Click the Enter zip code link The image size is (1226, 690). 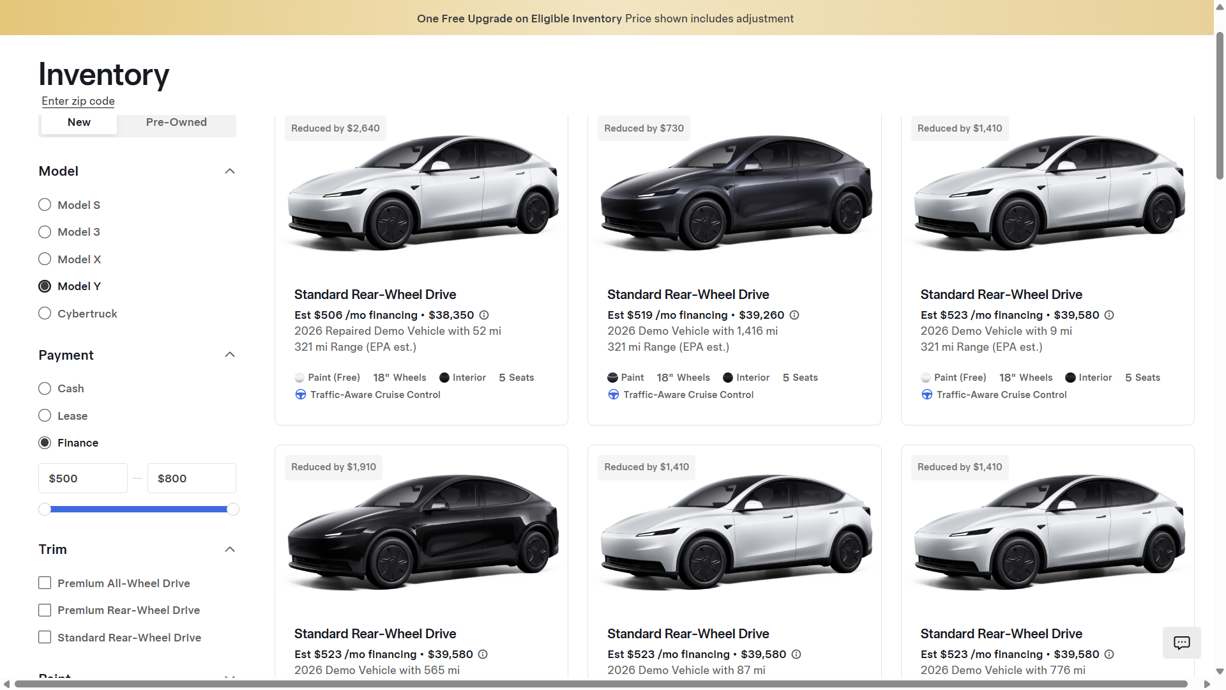pos(78,101)
